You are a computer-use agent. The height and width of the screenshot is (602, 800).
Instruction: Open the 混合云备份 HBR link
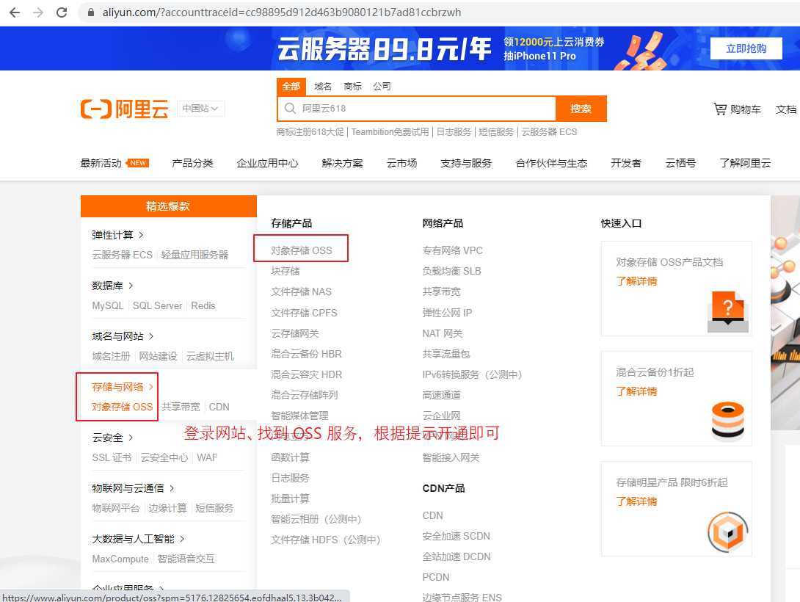306,354
